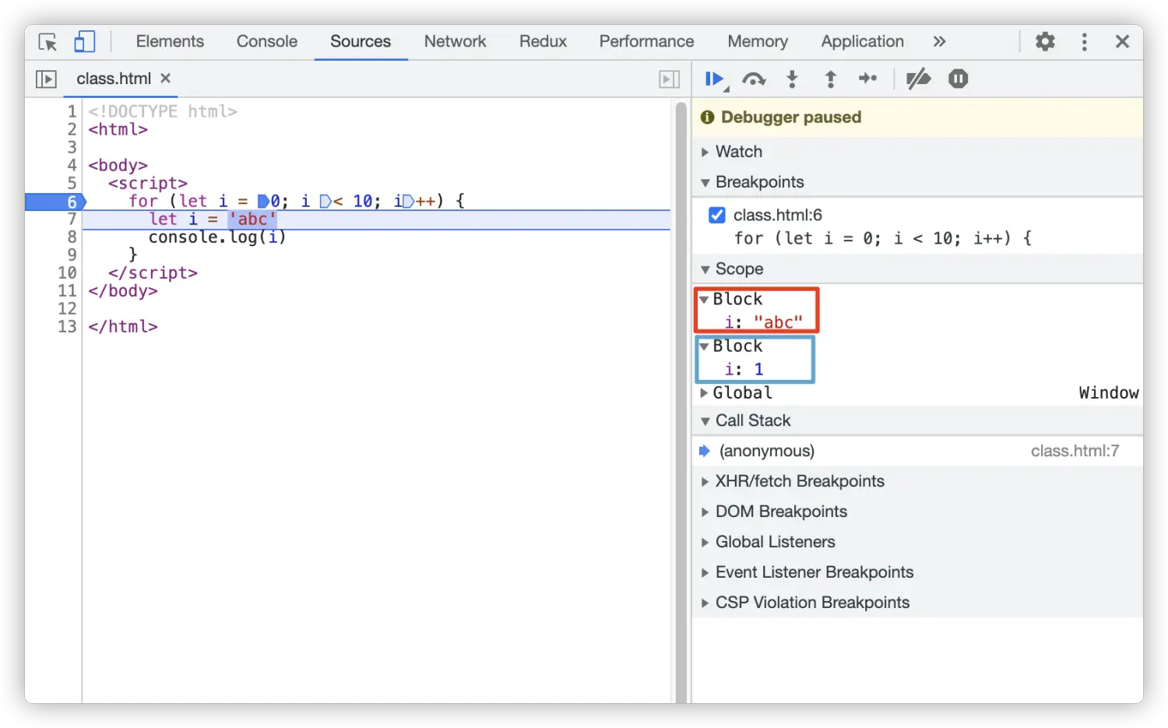Toggle the device toolbar icon
Image resolution: width=1168 pixels, height=728 pixels.
click(x=84, y=41)
